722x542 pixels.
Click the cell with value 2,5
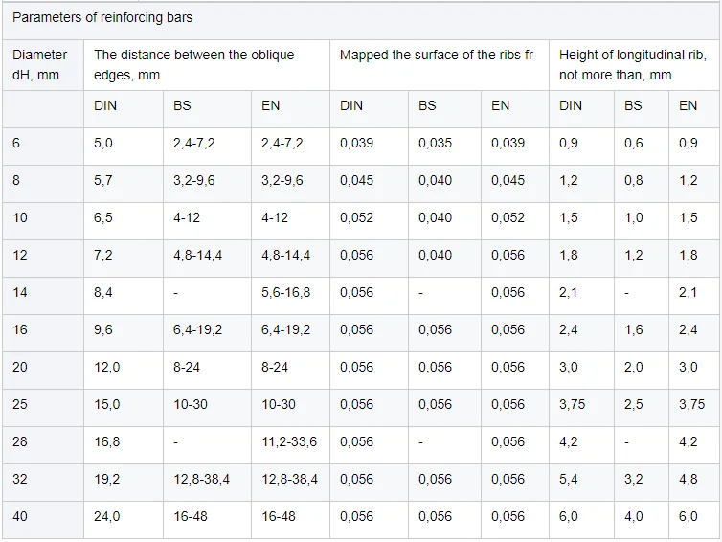[634, 404]
